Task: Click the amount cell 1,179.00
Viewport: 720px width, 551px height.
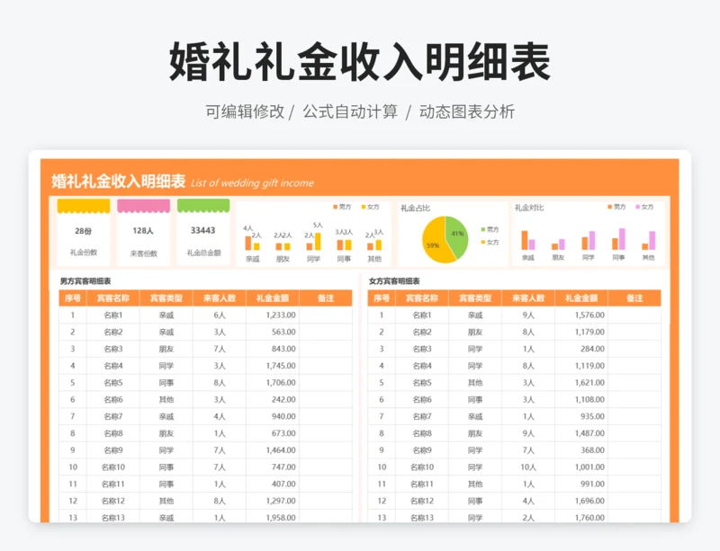Action: pos(581,333)
